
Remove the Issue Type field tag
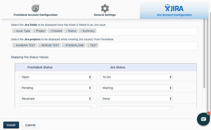pos(15,31)
